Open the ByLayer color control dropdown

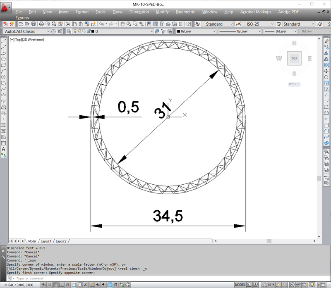[x=213, y=31]
